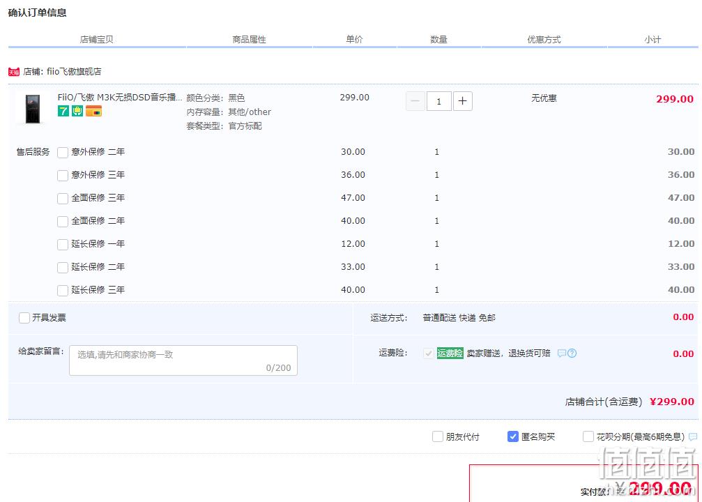Click the 47.00 unit price for 全面保修 三年
The height and width of the screenshot is (502, 702).
pyautogui.click(x=353, y=198)
